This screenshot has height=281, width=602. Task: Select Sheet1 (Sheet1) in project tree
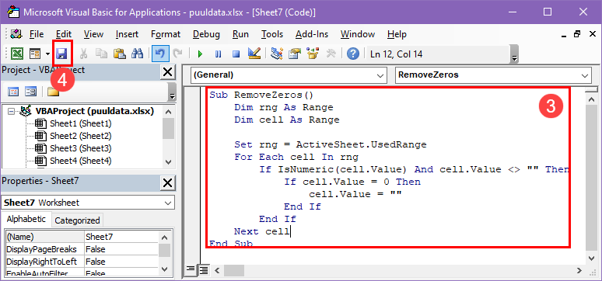pos(80,123)
